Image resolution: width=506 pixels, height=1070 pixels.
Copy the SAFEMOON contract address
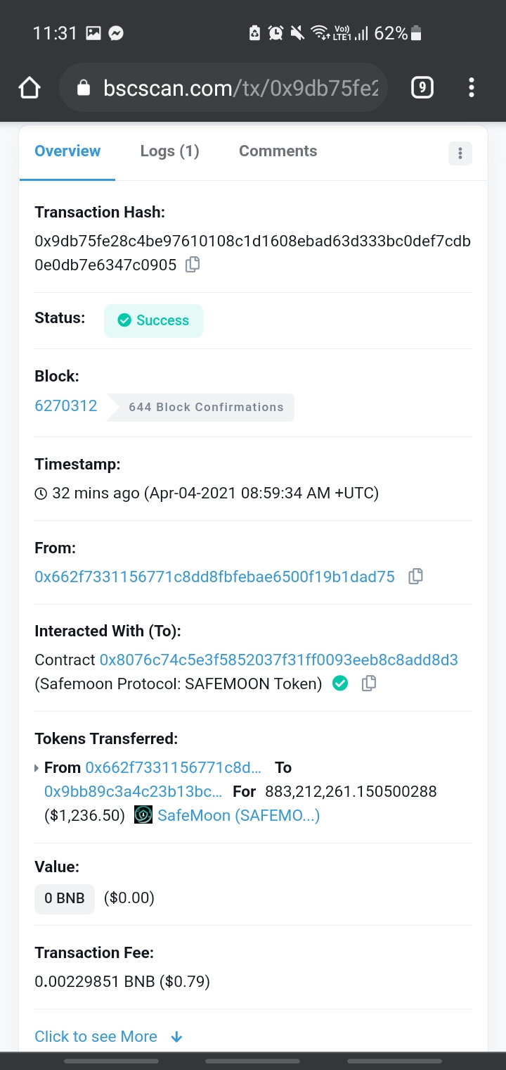point(368,683)
